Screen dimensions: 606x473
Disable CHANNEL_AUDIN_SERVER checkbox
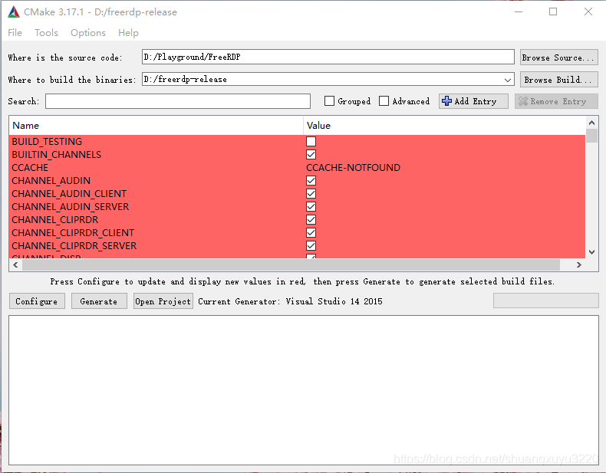pos(311,207)
